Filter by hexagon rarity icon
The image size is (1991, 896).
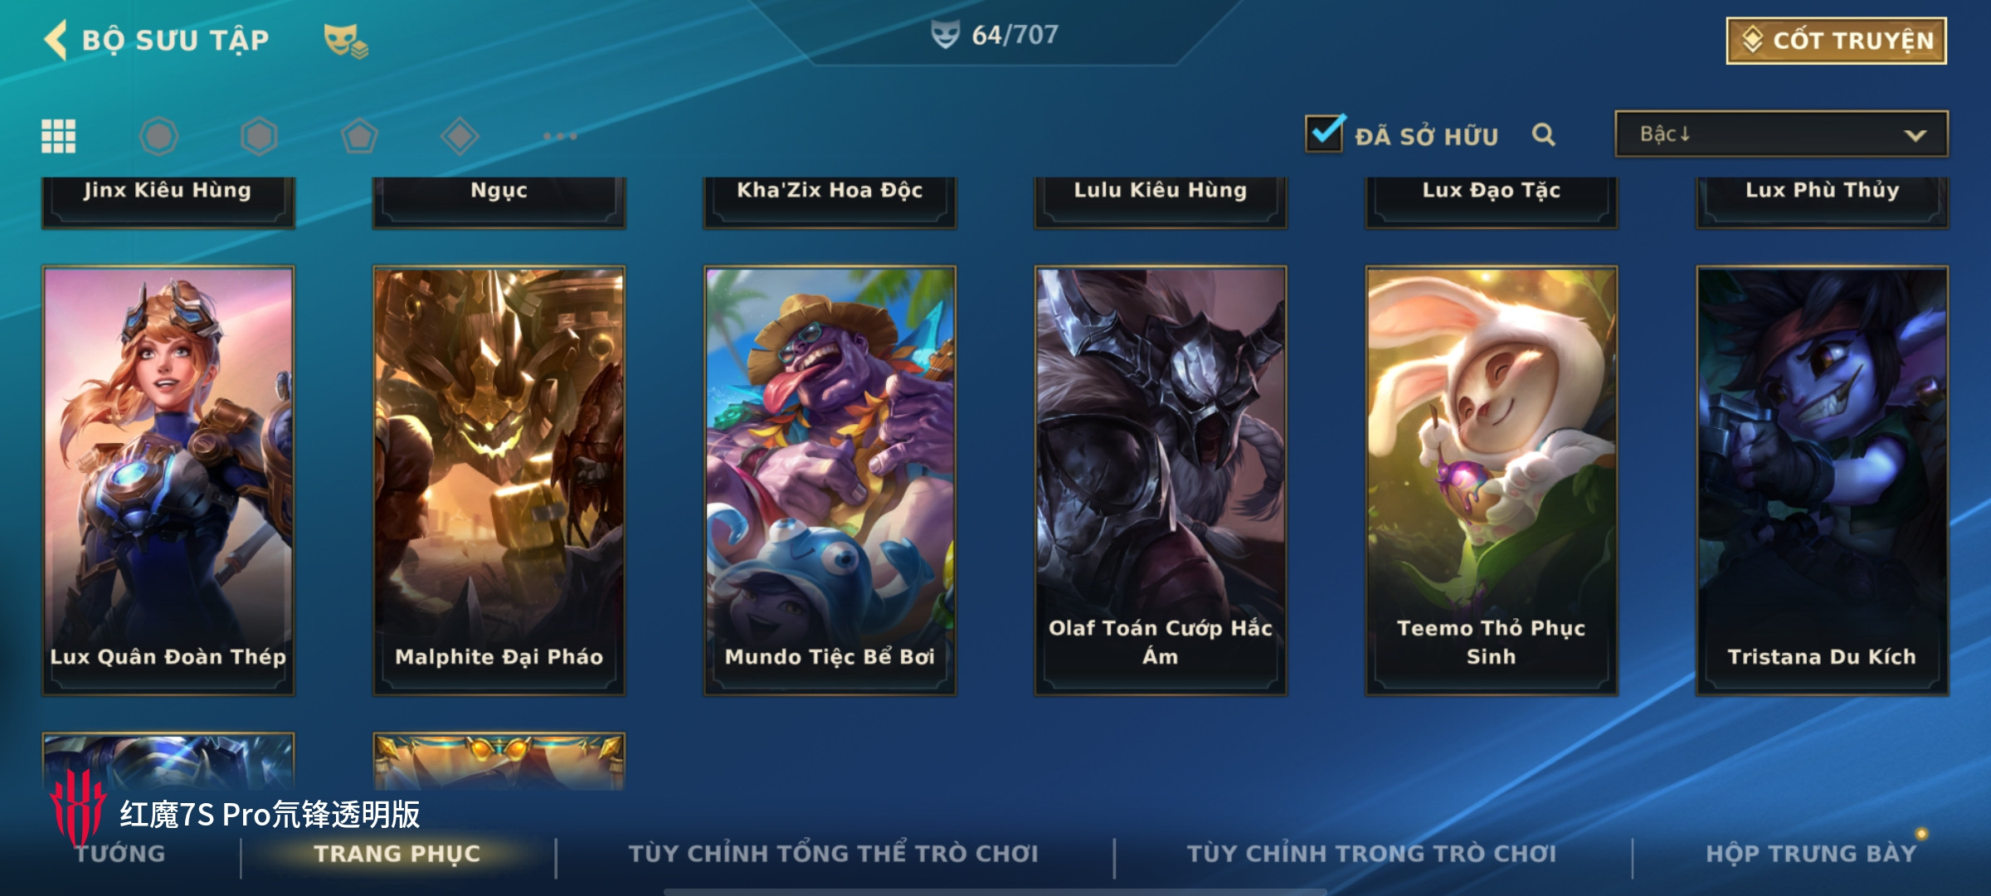pyautogui.click(x=259, y=136)
